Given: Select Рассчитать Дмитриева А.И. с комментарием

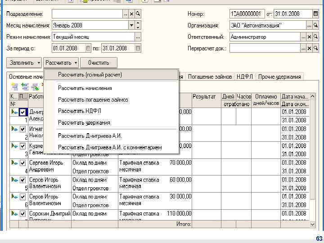Looking at the screenshot, I should tap(112, 148).
